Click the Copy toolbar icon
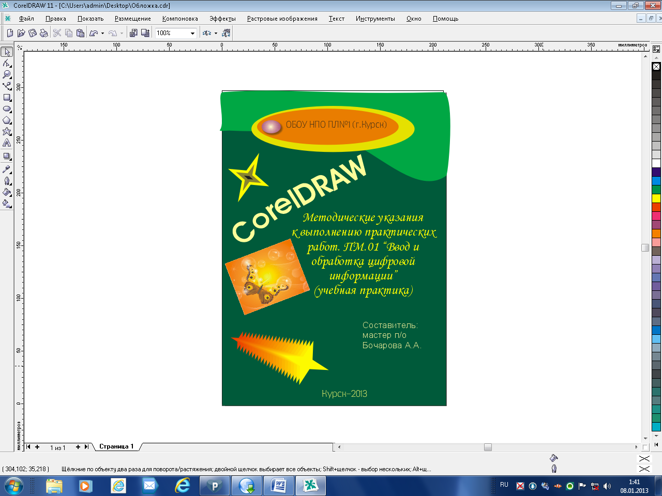This screenshot has height=496, width=662. (69, 33)
